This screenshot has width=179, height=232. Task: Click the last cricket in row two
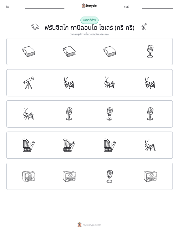tap(150, 83)
